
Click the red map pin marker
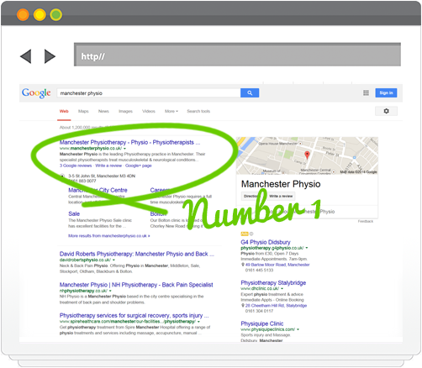click(x=307, y=155)
